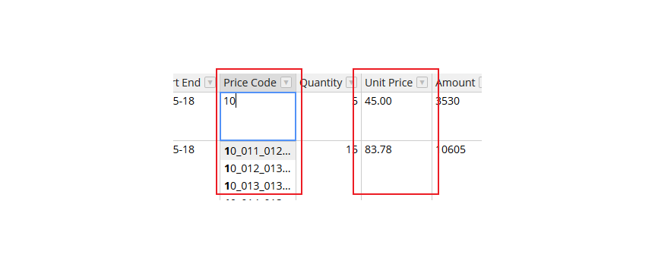Viewport: 655px width, 273px height.
Task: Click the Amount column header
Action: (457, 83)
